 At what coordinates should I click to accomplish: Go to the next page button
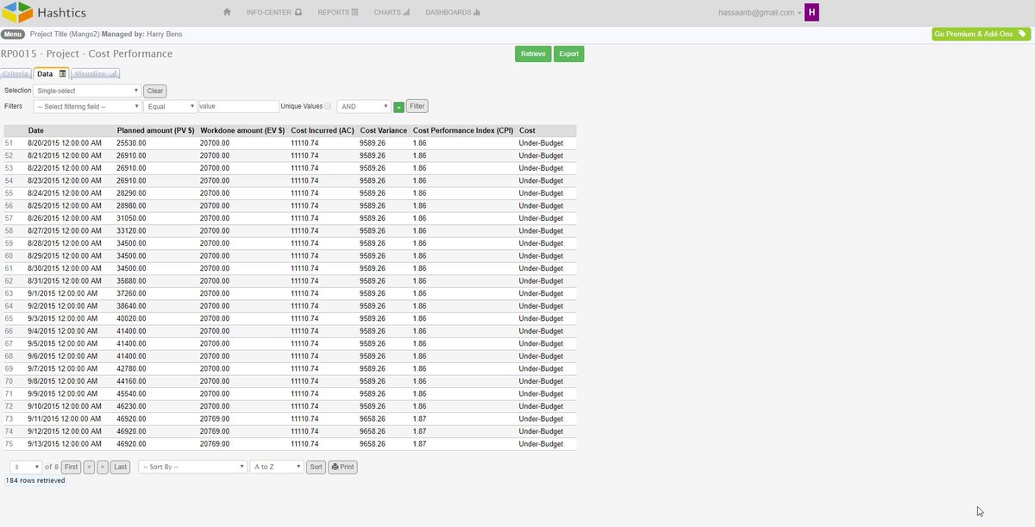pyautogui.click(x=103, y=467)
